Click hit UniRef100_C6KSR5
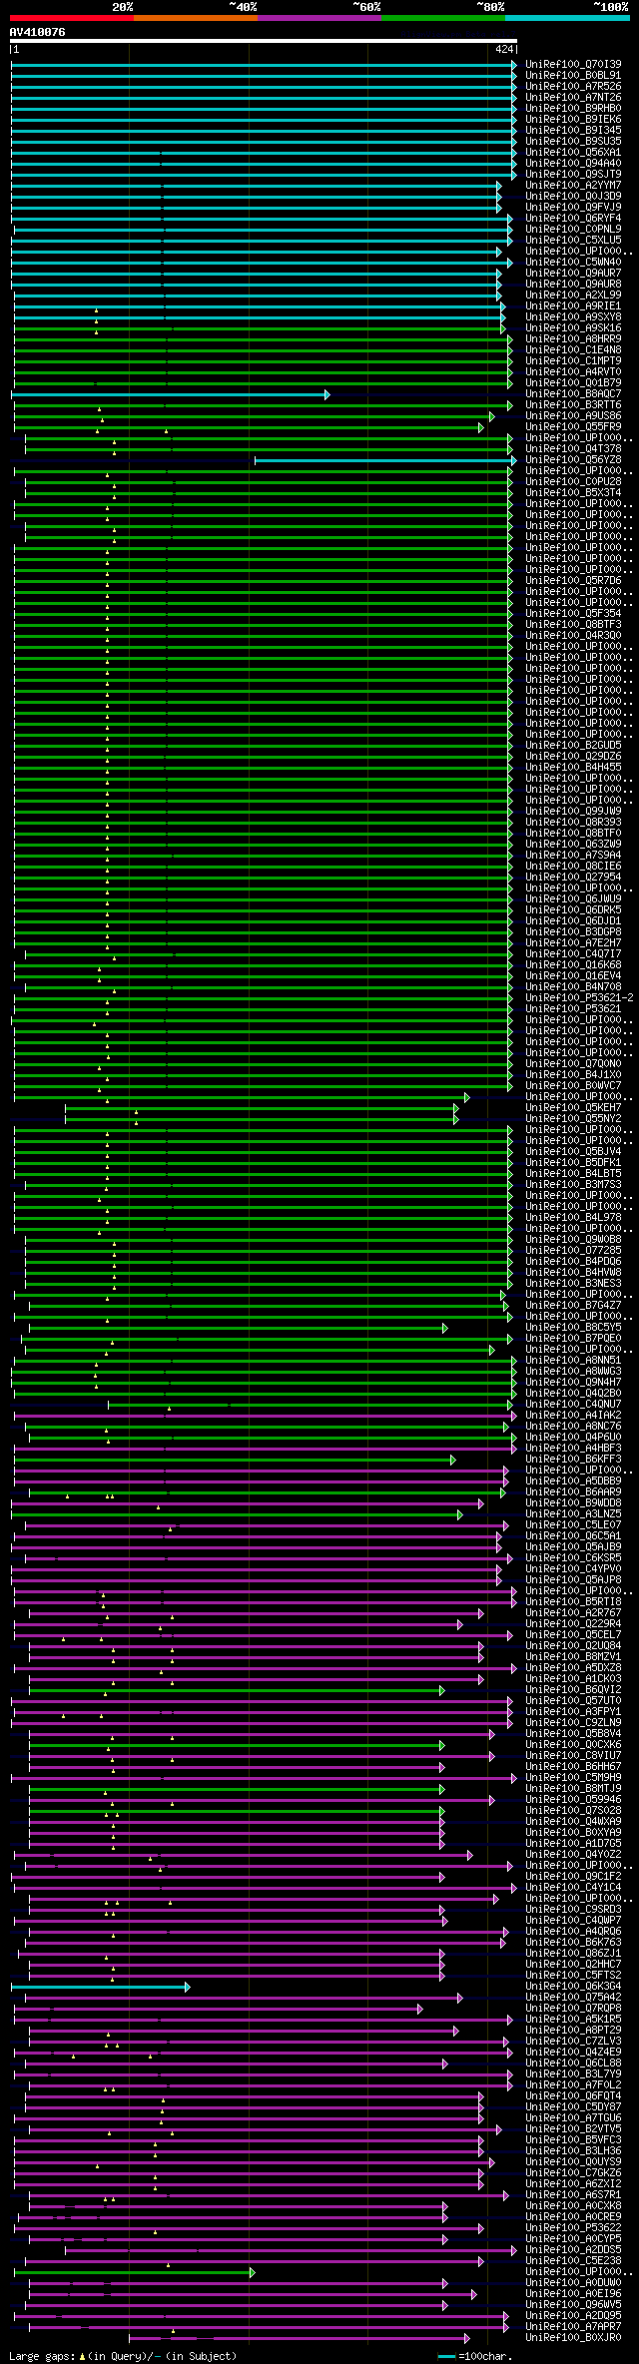The height and width of the screenshot is (2364, 639). click(573, 1557)
